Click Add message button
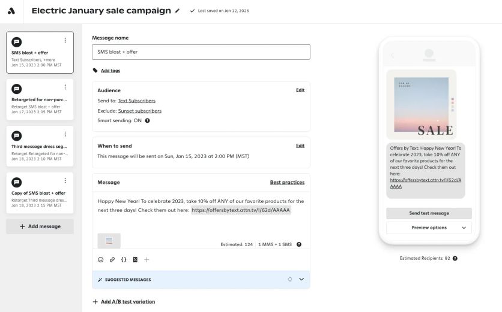Image resolution: width=502 pixels, height=312 pixels. tap(40, 226)
